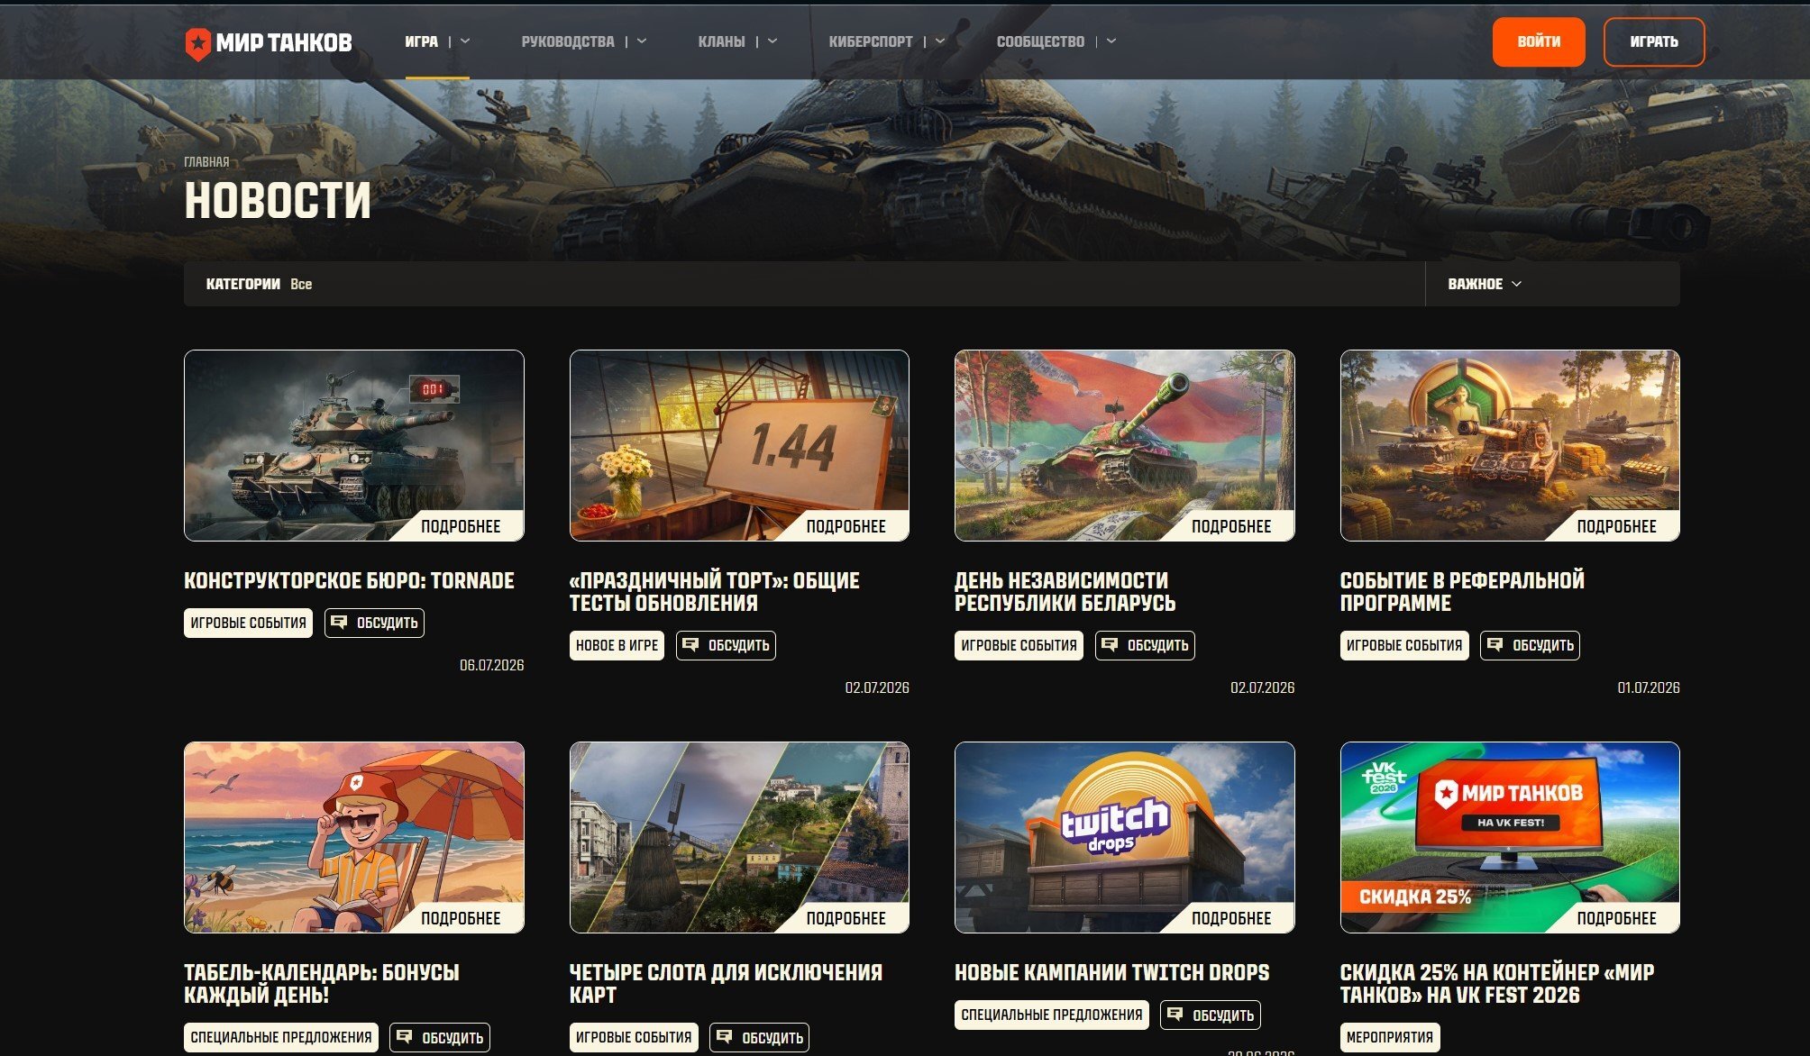Expand the Кланы dropdown chevron
This screenshot has height=1056, width=1810.
(772, 41)
